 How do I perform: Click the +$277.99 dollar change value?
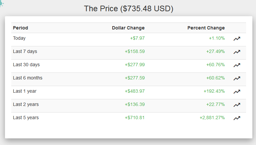click(135, 65)
